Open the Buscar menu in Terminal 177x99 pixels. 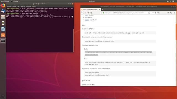click(x=23, y=6)
